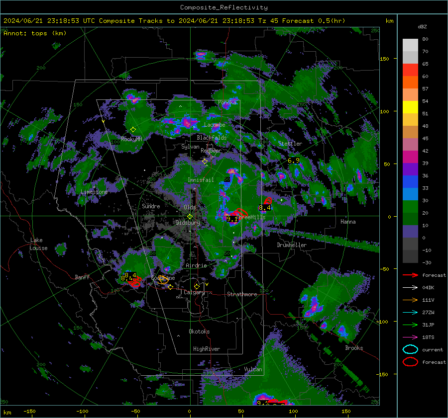The height and width of the screenshot is (418, 448).
Task: Select the 6.9 storm top label near Stettler
Action: pyautogui.click(x=294, y=161)
